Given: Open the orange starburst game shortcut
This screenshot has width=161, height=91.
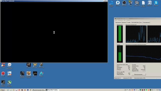Looking at the screenshot, I should tap(29, 75).
